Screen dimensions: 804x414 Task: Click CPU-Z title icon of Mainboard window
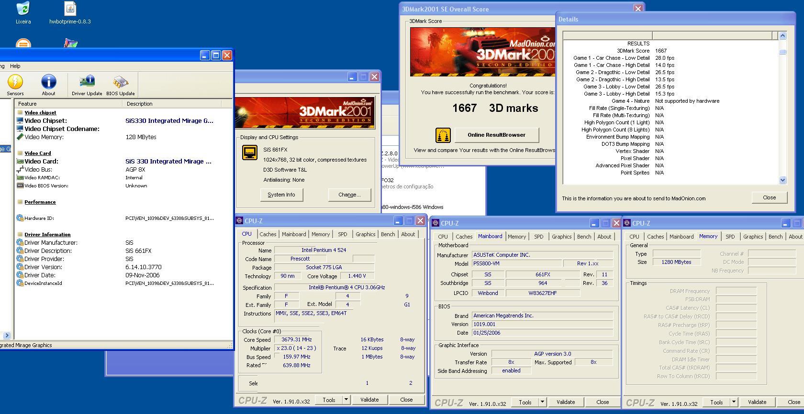click(436, 223)
